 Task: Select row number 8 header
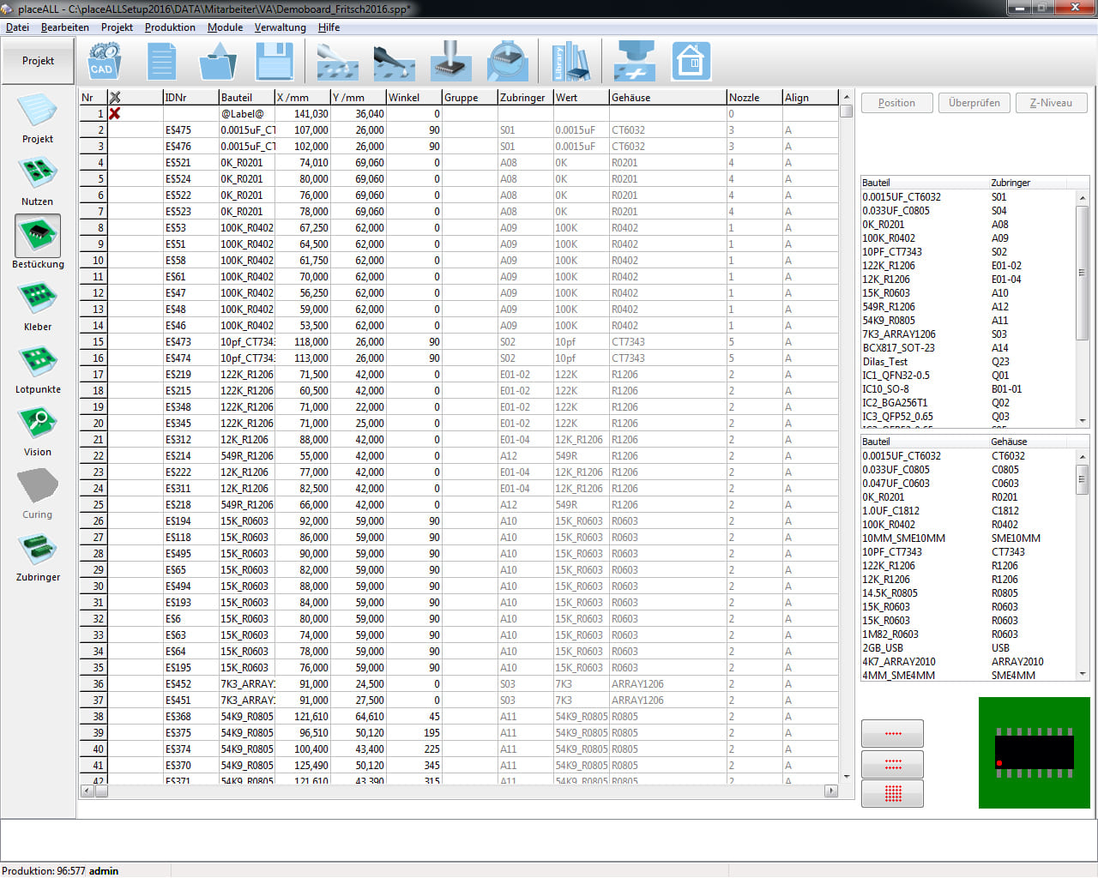(93, 228)
